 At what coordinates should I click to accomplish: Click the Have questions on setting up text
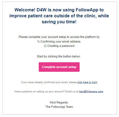(39, 92)
